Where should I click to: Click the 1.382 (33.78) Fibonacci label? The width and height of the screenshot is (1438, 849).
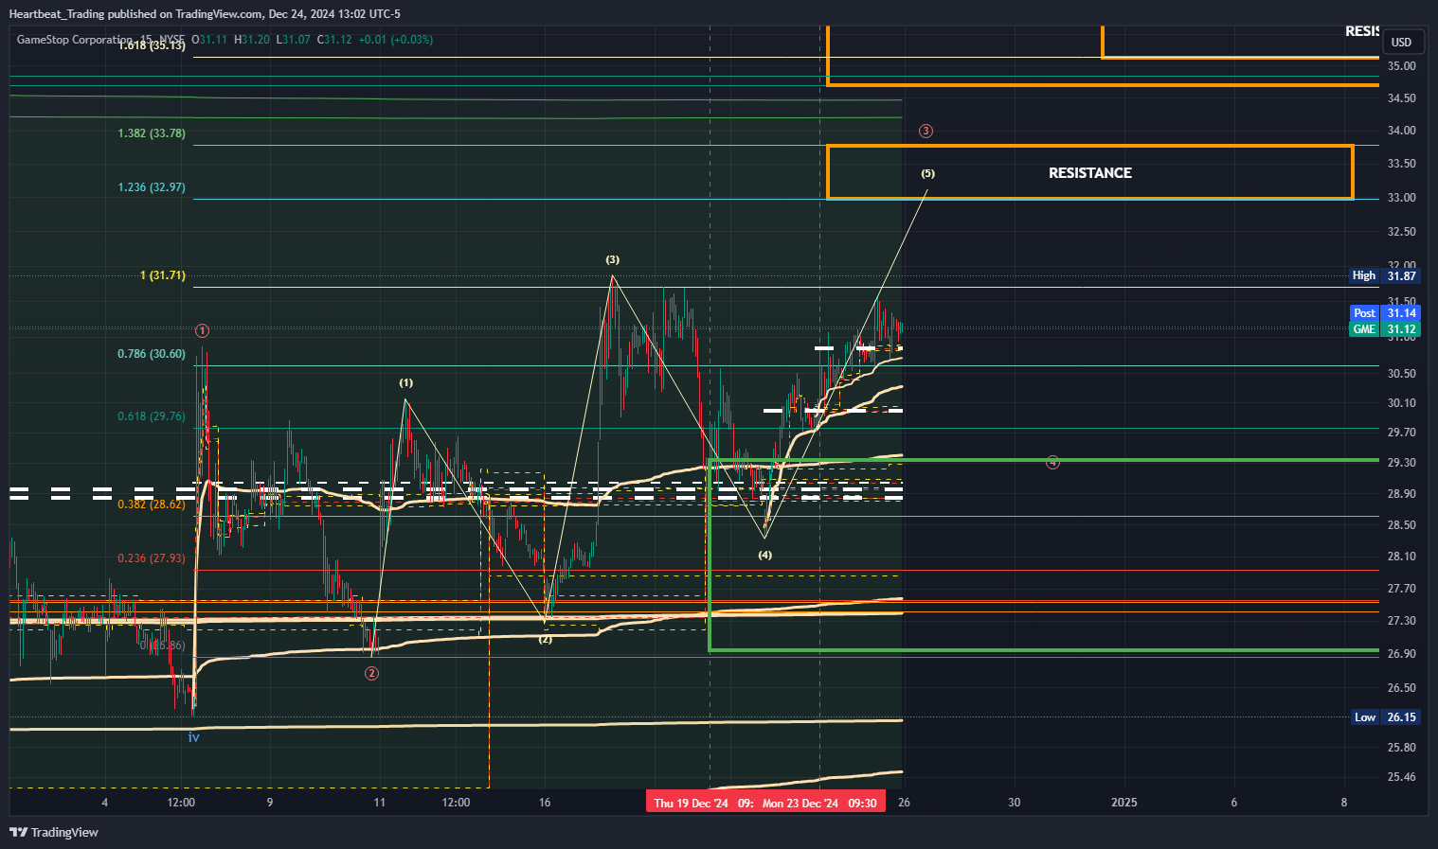pos(152,133)
